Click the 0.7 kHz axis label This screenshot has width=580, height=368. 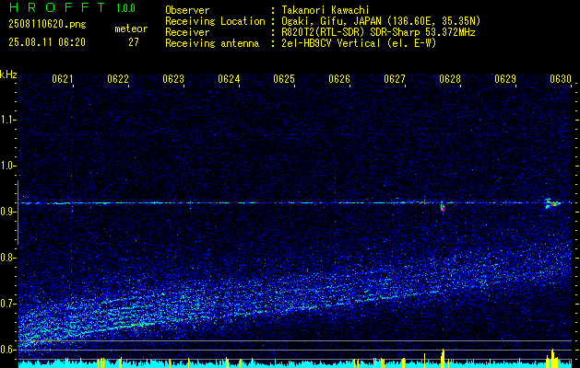pyautogui.click(x=8, y=304)
